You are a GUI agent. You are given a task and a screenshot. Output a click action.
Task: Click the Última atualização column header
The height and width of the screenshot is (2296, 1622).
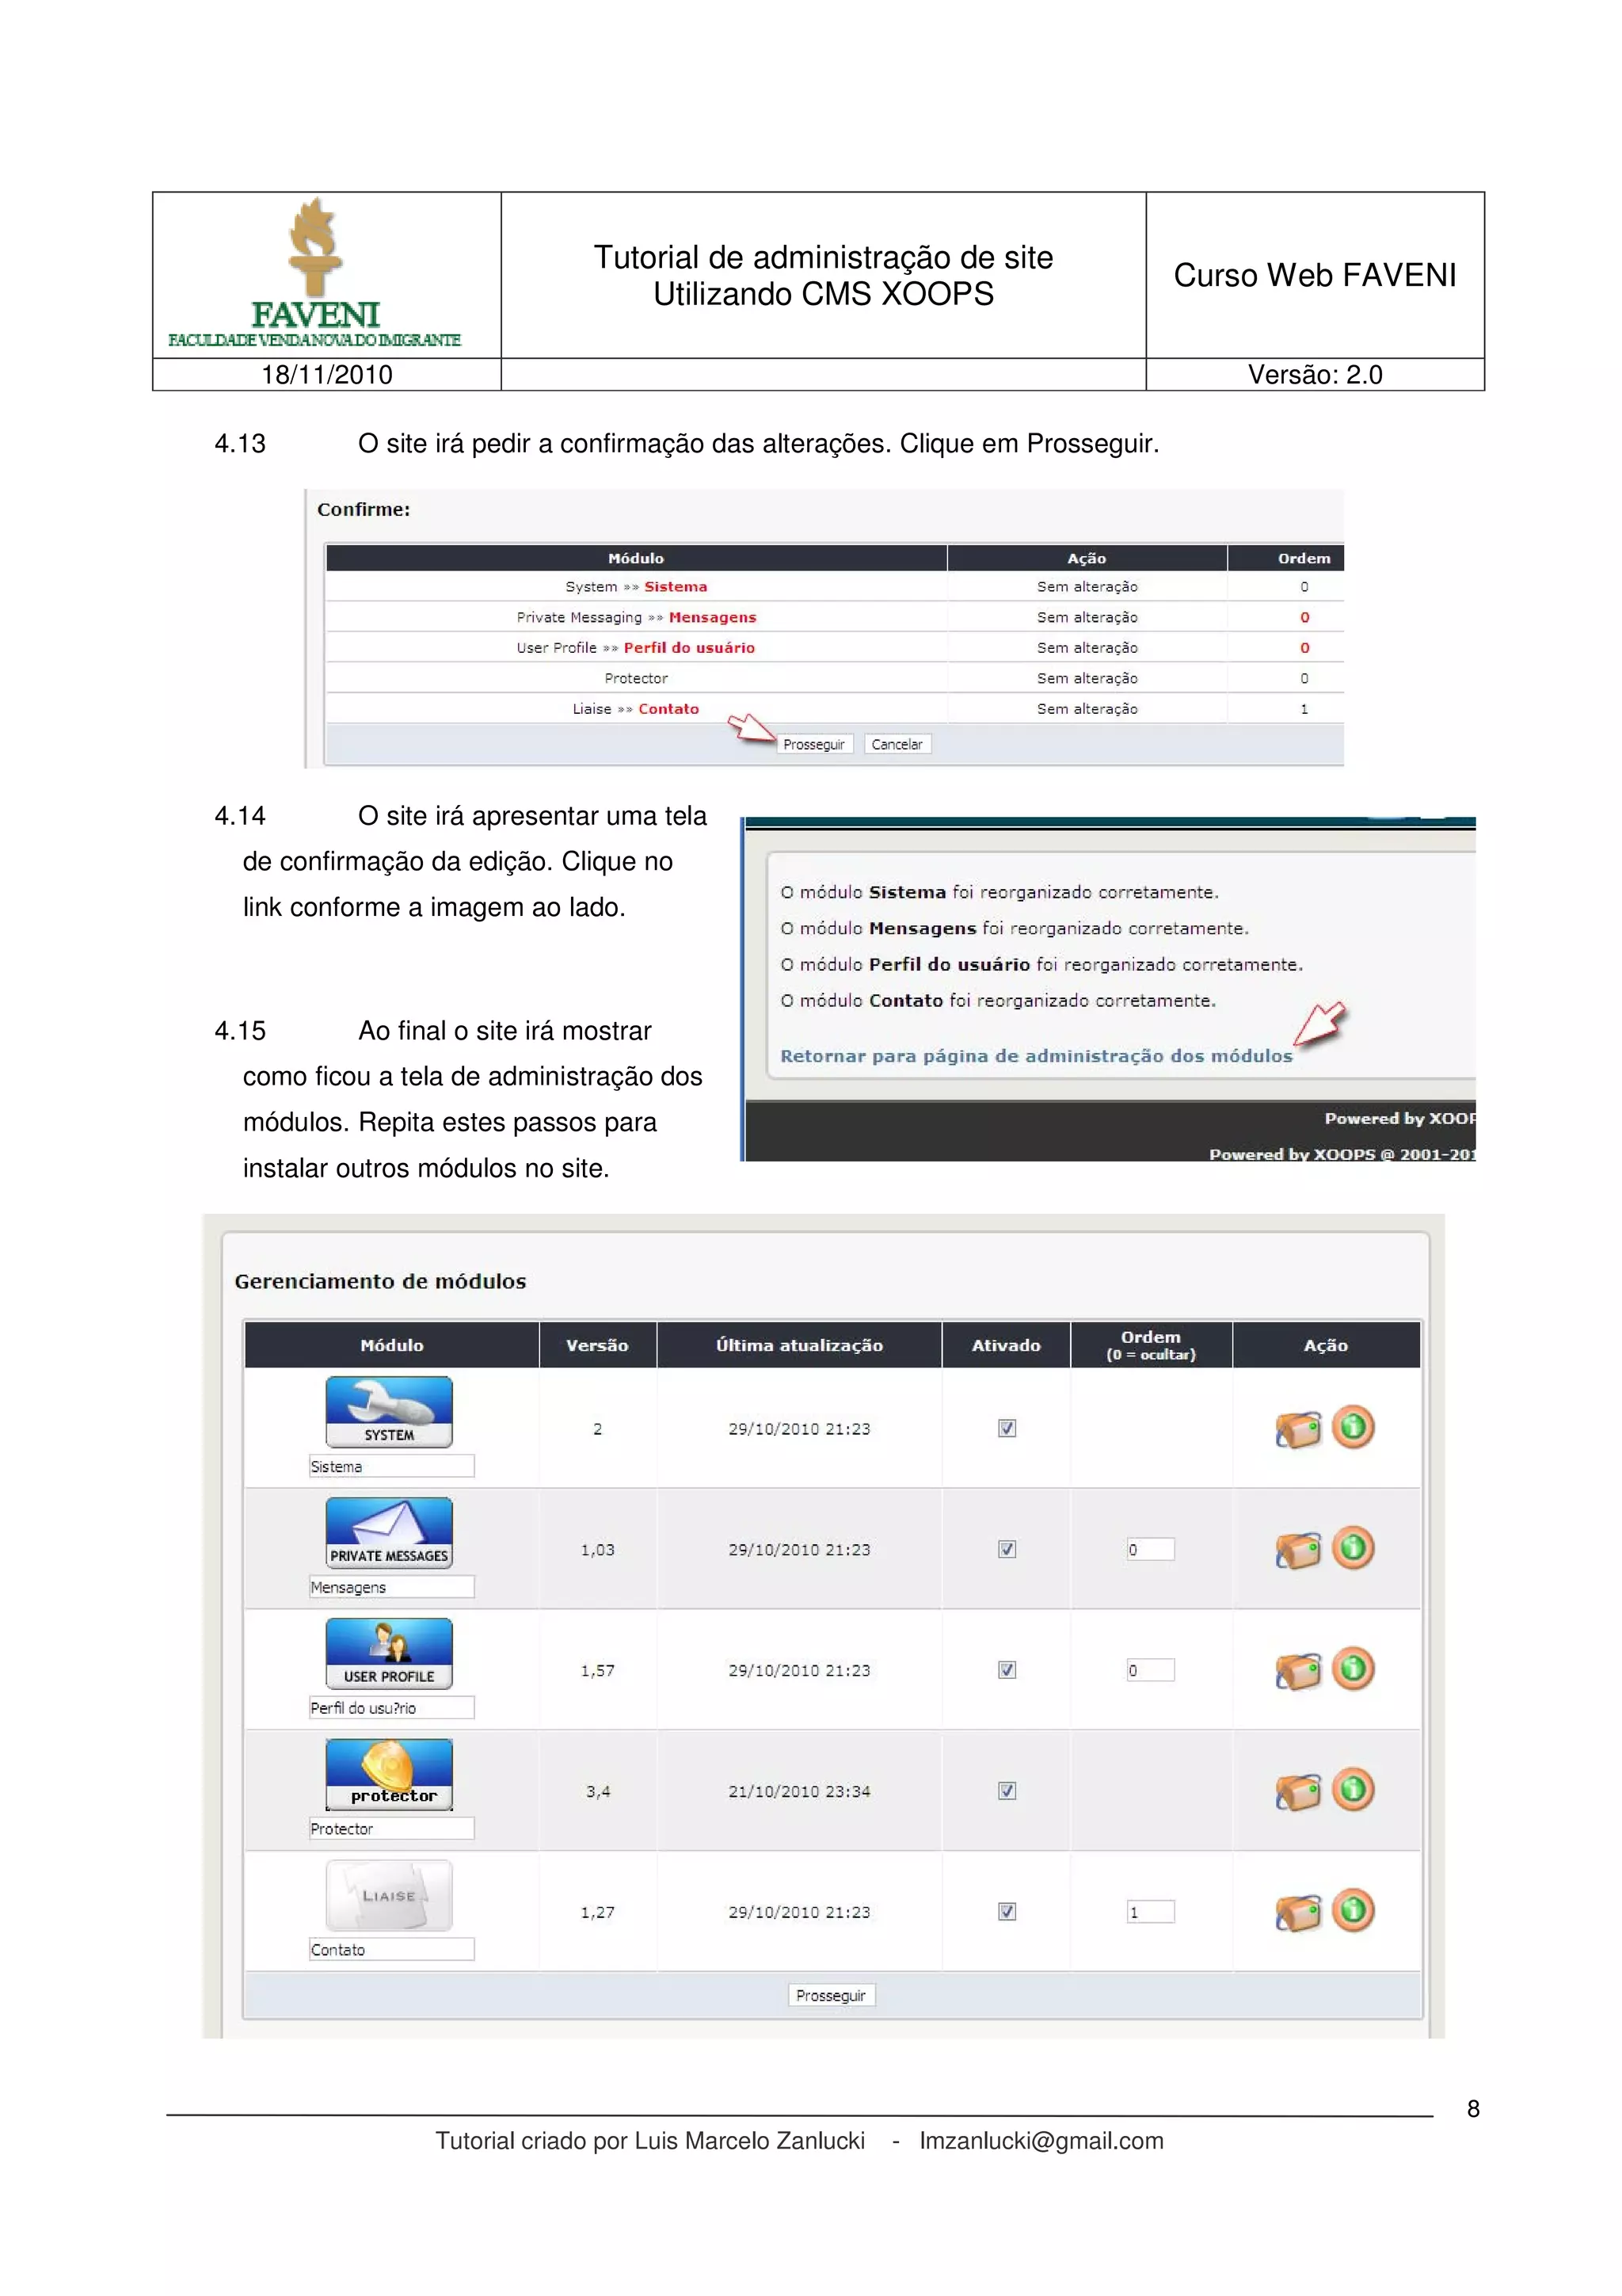(799, 1346)
